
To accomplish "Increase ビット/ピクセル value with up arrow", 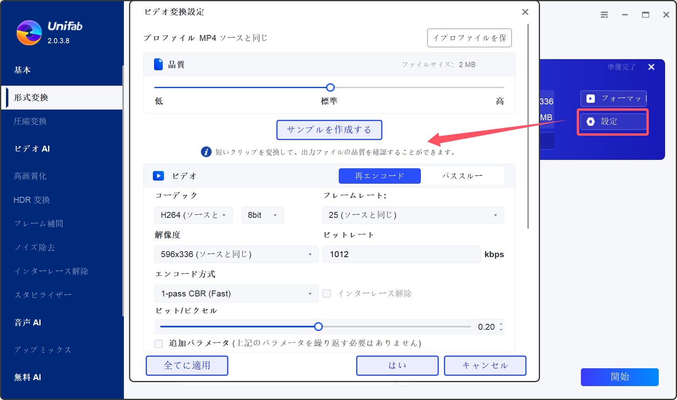I will coord(501,324).
